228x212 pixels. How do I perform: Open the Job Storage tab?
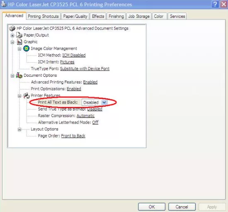139,16
